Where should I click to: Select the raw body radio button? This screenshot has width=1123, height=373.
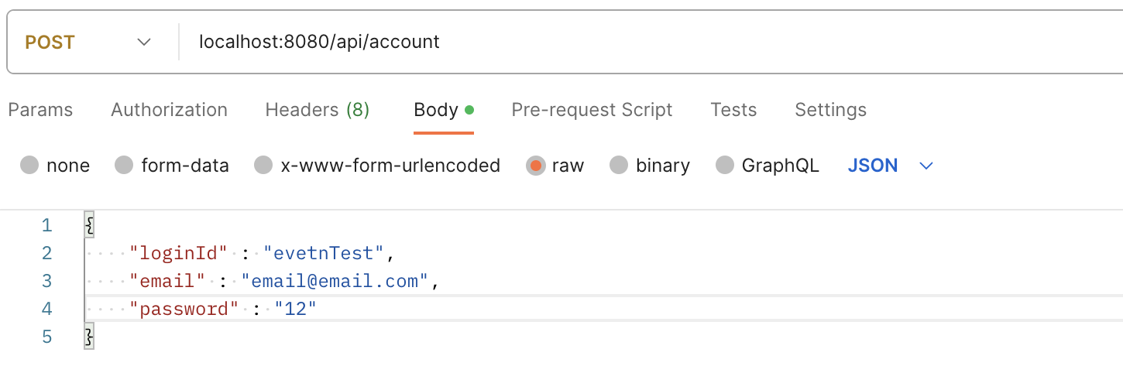[535, 166]
